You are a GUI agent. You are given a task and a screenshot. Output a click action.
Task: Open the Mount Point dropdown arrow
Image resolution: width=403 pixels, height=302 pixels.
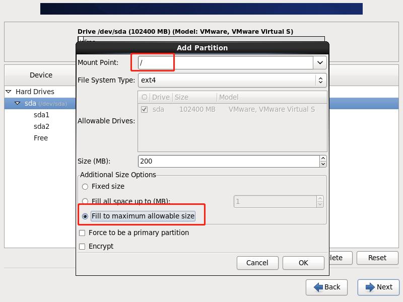(x=320, y=62)
